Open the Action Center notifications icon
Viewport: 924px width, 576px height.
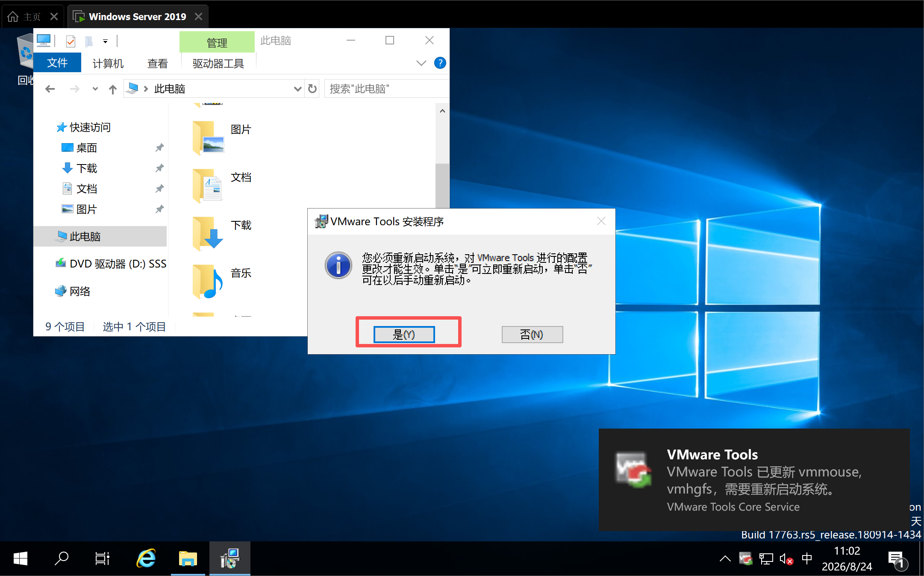point(897,560)
